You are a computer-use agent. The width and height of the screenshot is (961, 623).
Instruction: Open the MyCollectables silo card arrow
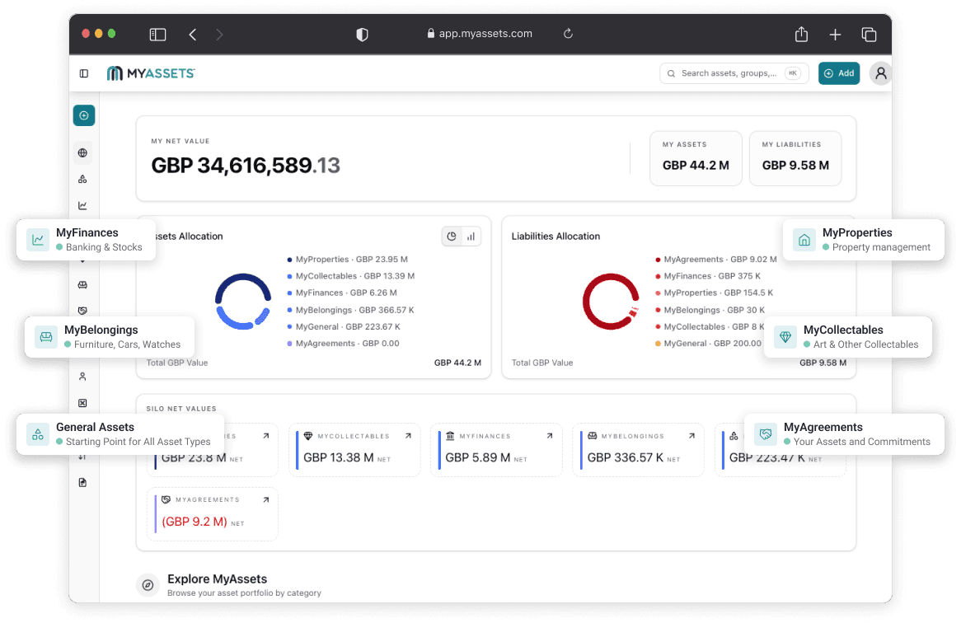pyautogui.click(x=408, y=436)
